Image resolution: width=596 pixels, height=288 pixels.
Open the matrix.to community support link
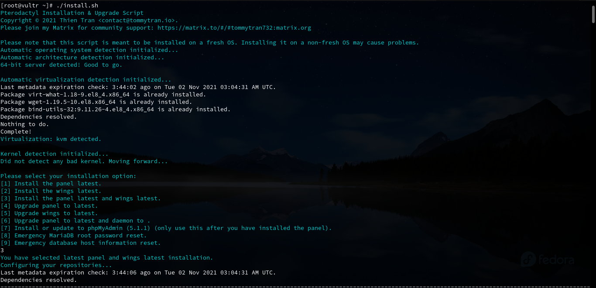click(234, 28)
